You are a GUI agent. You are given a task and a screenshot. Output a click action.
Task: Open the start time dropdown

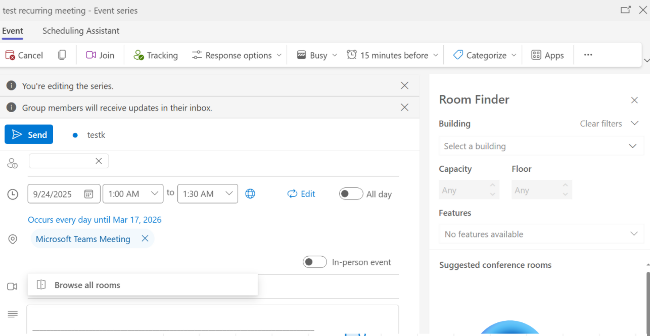point(155,194)
